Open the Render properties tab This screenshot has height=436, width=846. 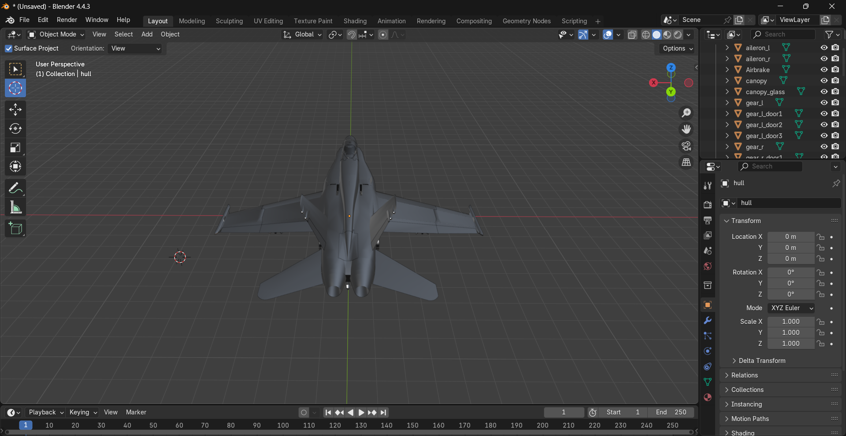[x=708, y=205]
